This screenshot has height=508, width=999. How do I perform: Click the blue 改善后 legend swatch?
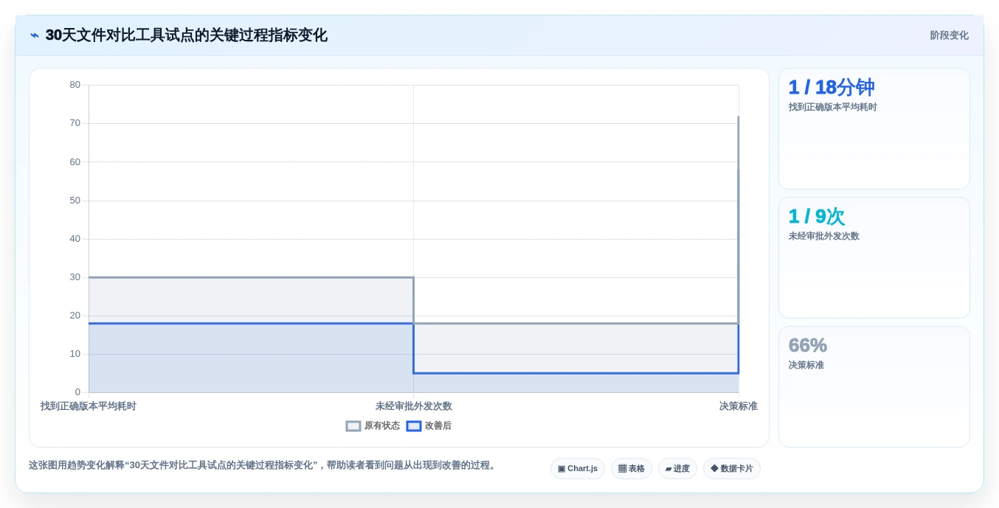tap(414, 425)
